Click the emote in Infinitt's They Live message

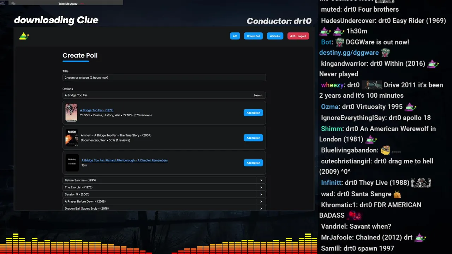pyautogui.click(x=421, y=183)
